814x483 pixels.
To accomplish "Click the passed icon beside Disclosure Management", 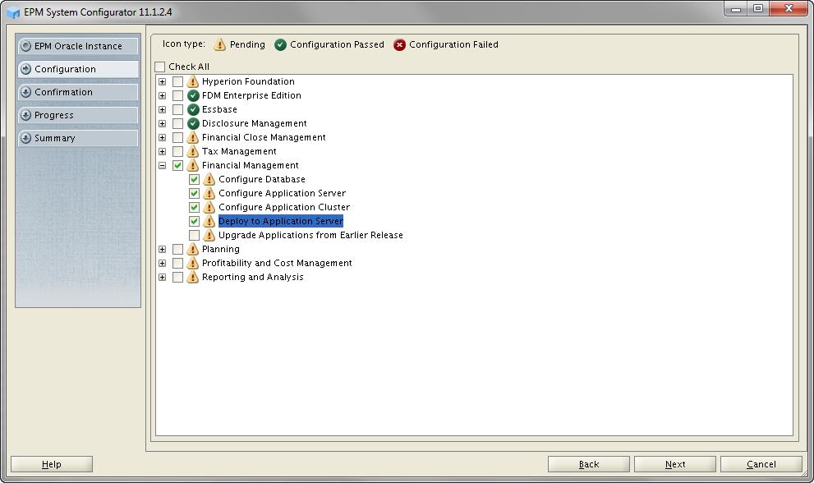I will (x=193, y=123).
